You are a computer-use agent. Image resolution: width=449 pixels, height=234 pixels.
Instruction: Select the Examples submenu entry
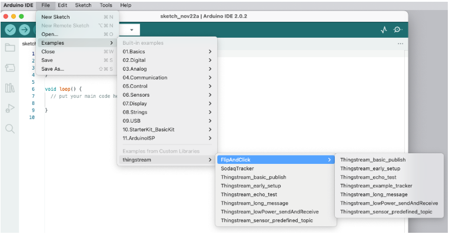pyautogui.click(x=77, y=42)
